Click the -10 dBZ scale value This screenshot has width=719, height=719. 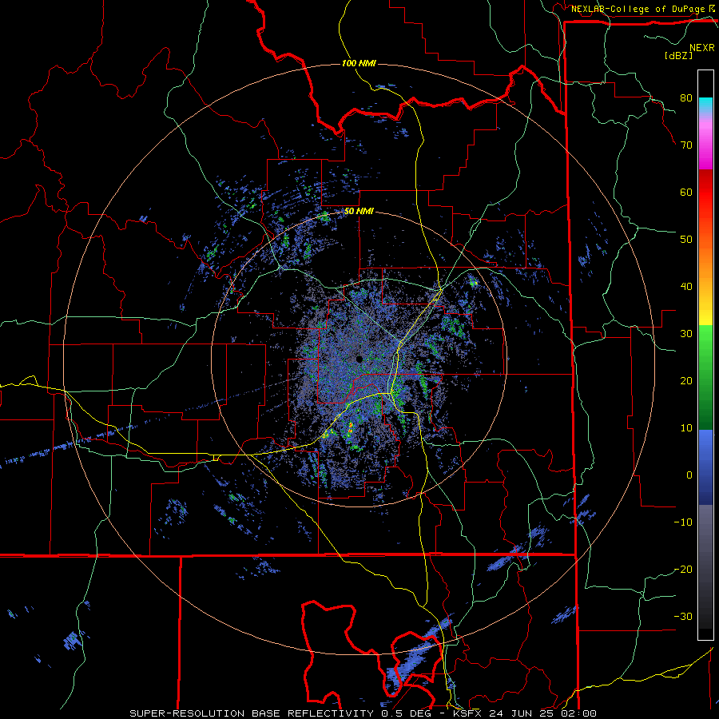point(683,522)
